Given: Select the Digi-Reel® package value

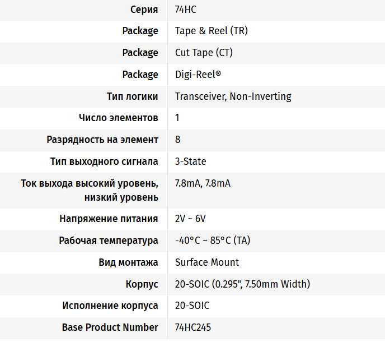Looking at the screenshot, I should coord(198,75).
